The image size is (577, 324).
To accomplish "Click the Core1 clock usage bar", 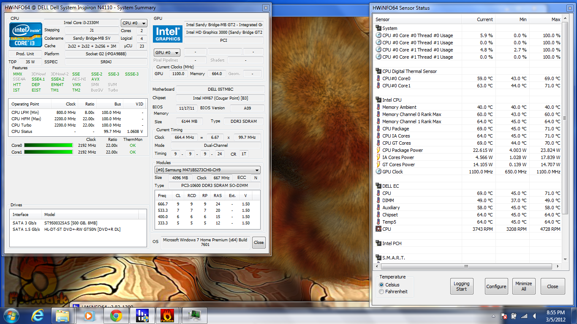I will [48, 152].
